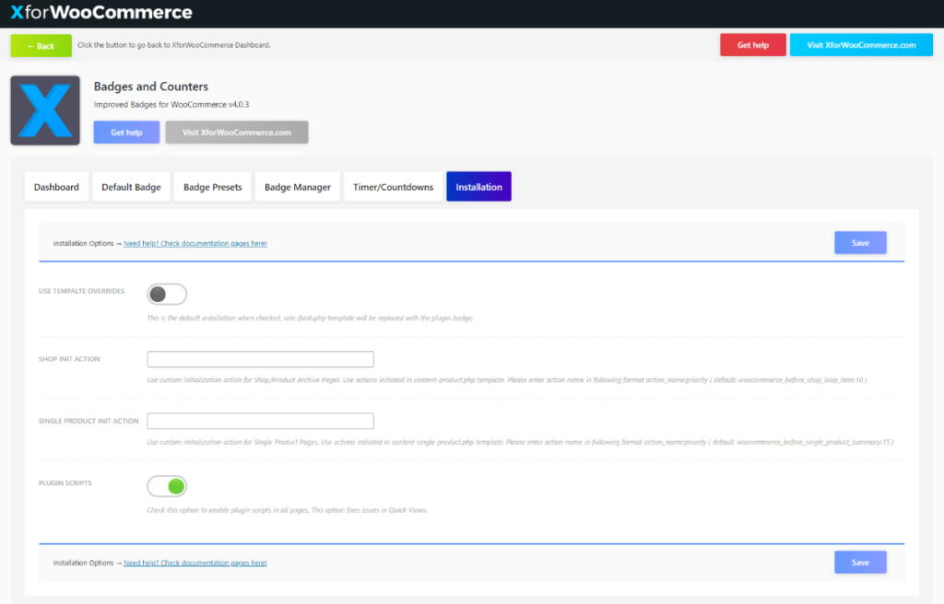944x604 pixels.
Task: Focus the Single Product Init Action field
Action: point(260,421)
